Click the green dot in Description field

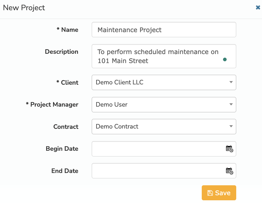coord(225,59)
